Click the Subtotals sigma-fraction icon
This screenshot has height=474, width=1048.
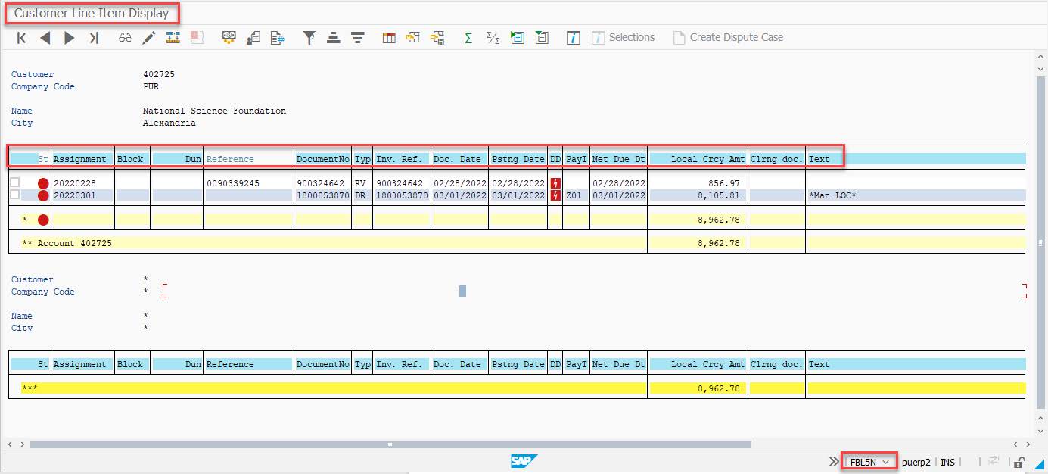(x=493, y=37)
